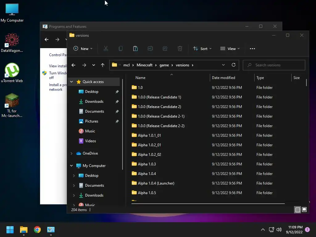Expand Downloads under My Computer
Screen dimensions: 316x237
point(74,195)
